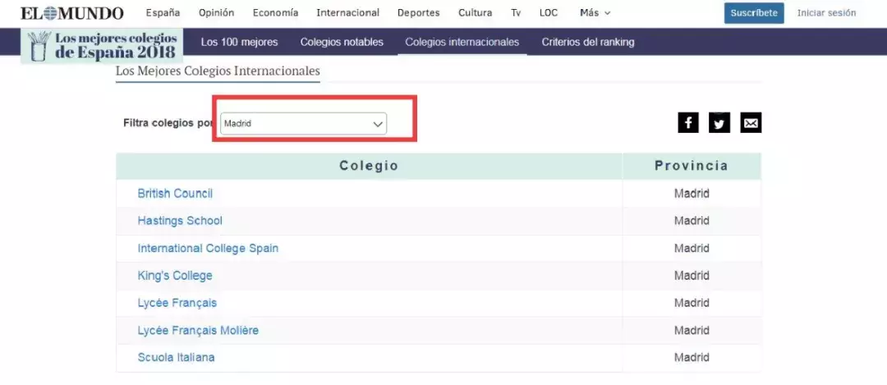This screenshot has width=887, height=385.
Task: Click Los Mejores Colegios Internacionales heading
Action: point(218,71)
